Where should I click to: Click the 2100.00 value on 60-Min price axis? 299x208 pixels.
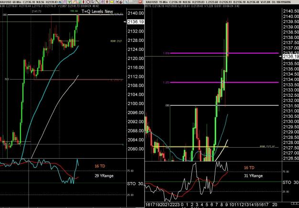coord(135,104)
